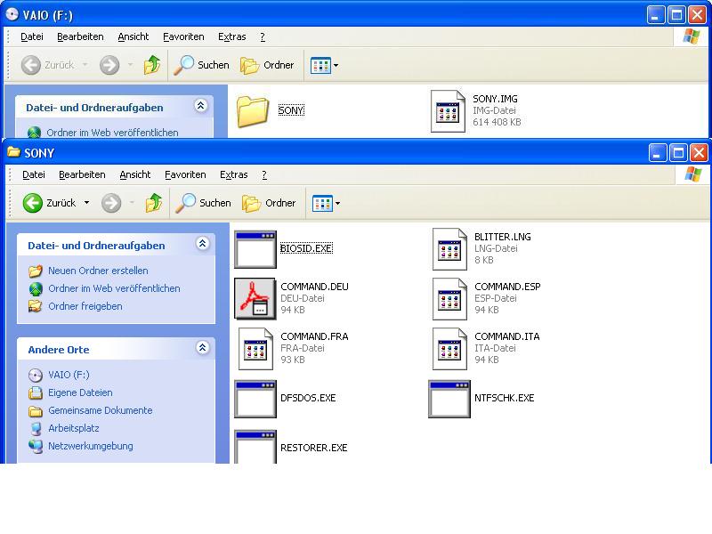Image resolution: width=712 pixels, height=534 pixels.
Task: Select the COMMAND.ESP file icon
Action: click(449, 299)
